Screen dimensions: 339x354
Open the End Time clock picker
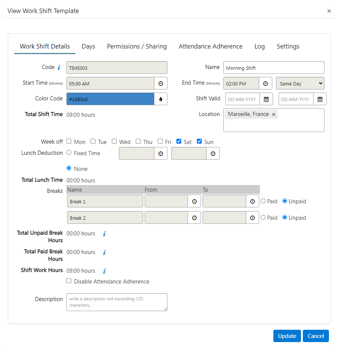(266, 84)
